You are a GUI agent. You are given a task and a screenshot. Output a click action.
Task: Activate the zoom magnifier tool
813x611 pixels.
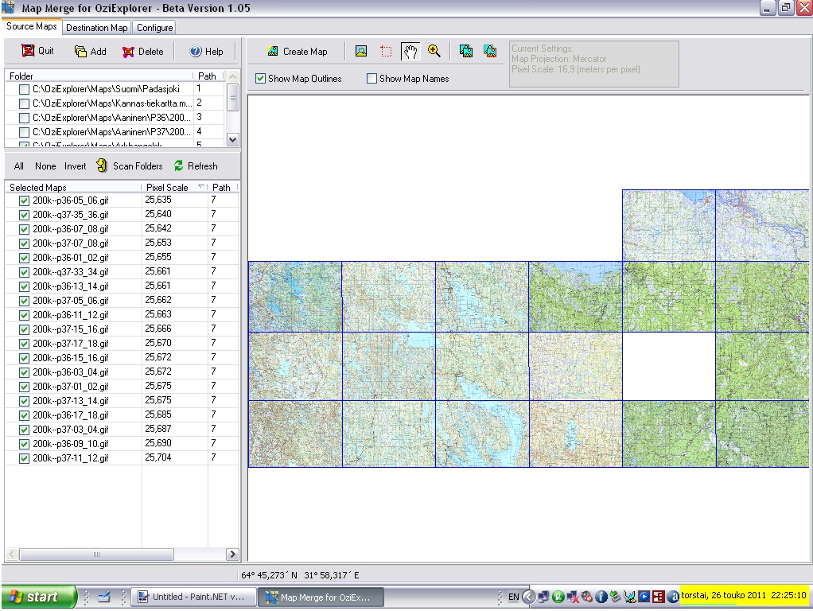tap(434, 52)
